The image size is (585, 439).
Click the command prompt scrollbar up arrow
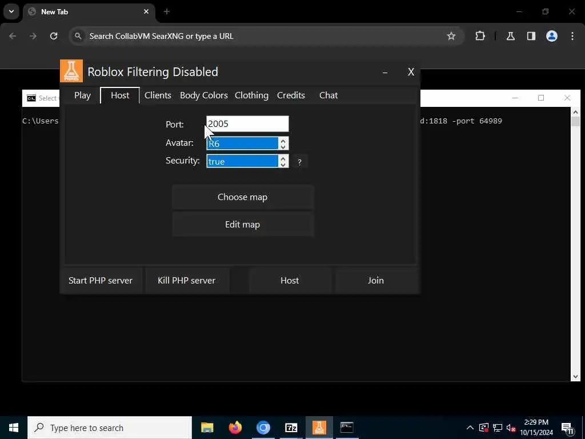[x=575, y=111]
